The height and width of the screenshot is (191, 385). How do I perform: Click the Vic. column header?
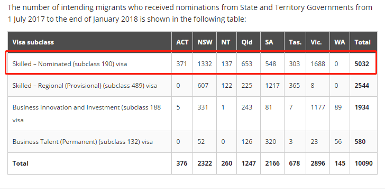[316, 42]
